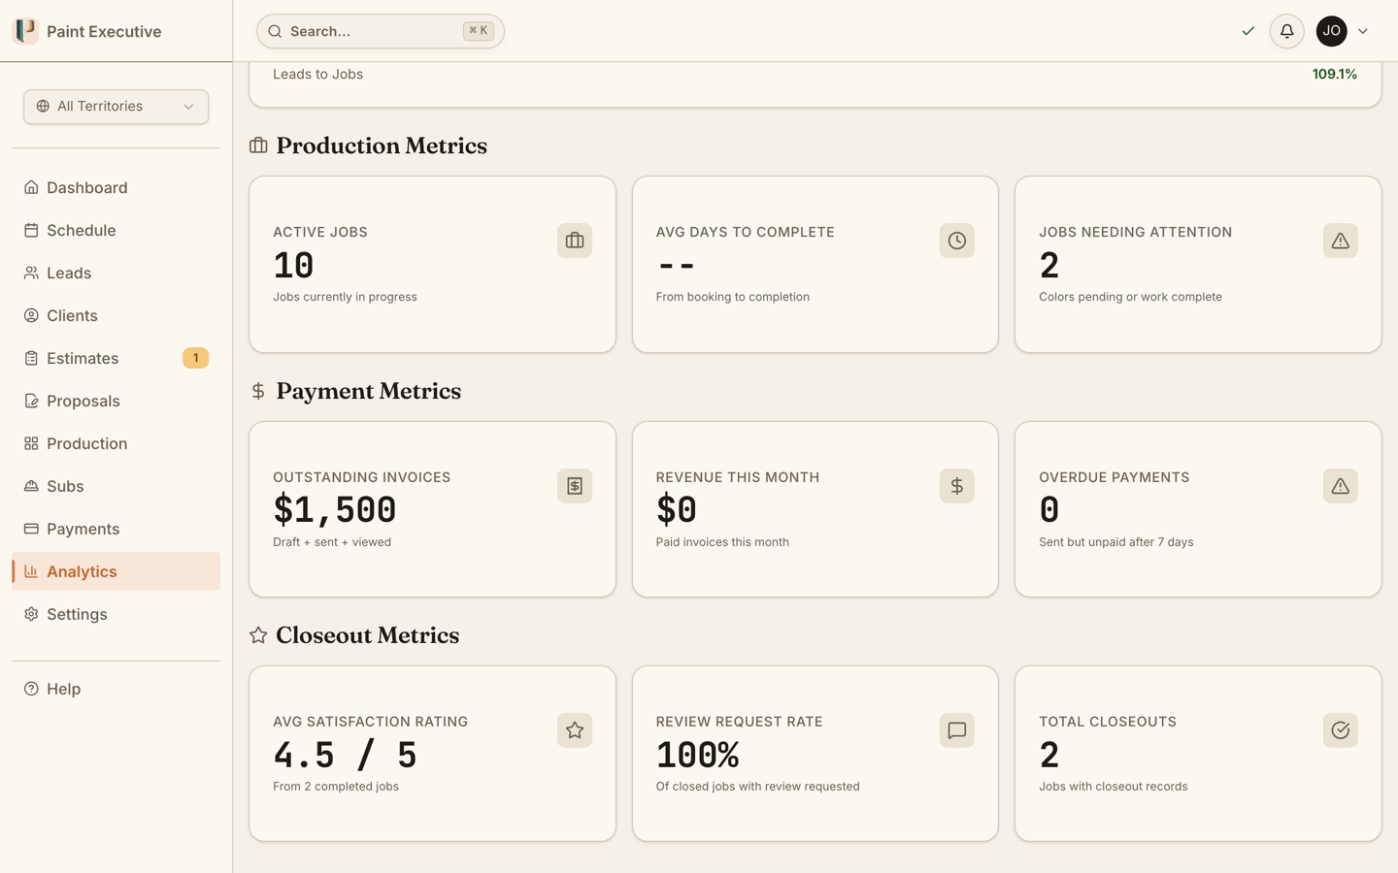Click the $0 revenue value
1398x873 pixels.
(x=677, y=510)
